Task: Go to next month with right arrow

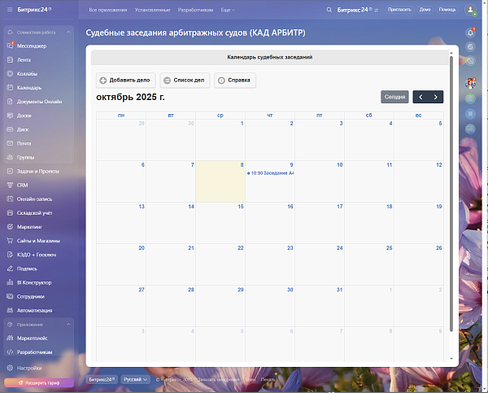Action: pyautogui.click(x=436, y=97)
